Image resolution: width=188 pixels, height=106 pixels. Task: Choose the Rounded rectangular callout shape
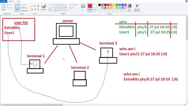click(x=60, y=10)
